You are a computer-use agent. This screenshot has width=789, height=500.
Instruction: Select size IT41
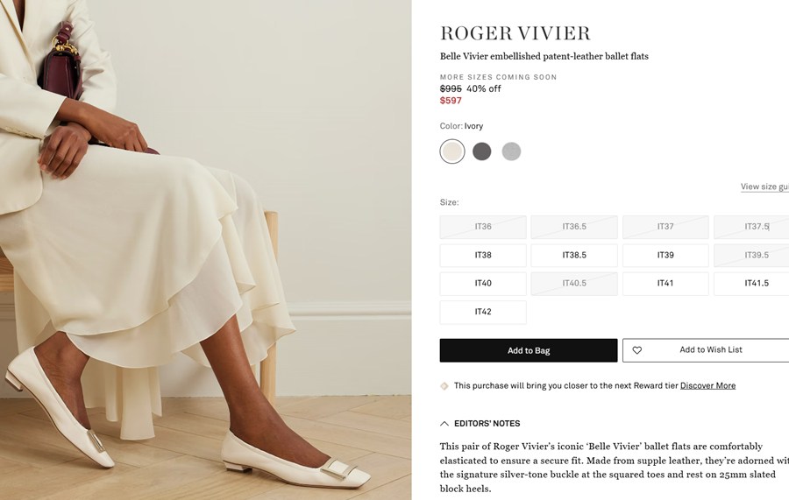[x=665, y=284]
